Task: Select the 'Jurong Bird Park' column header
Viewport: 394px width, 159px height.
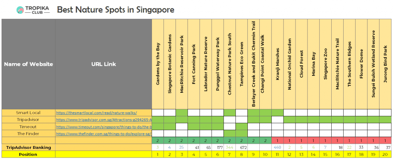Action: [x=386, y=64]
